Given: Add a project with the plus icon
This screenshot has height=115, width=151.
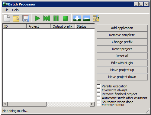Looking at the screenshot, I should 77,19.
